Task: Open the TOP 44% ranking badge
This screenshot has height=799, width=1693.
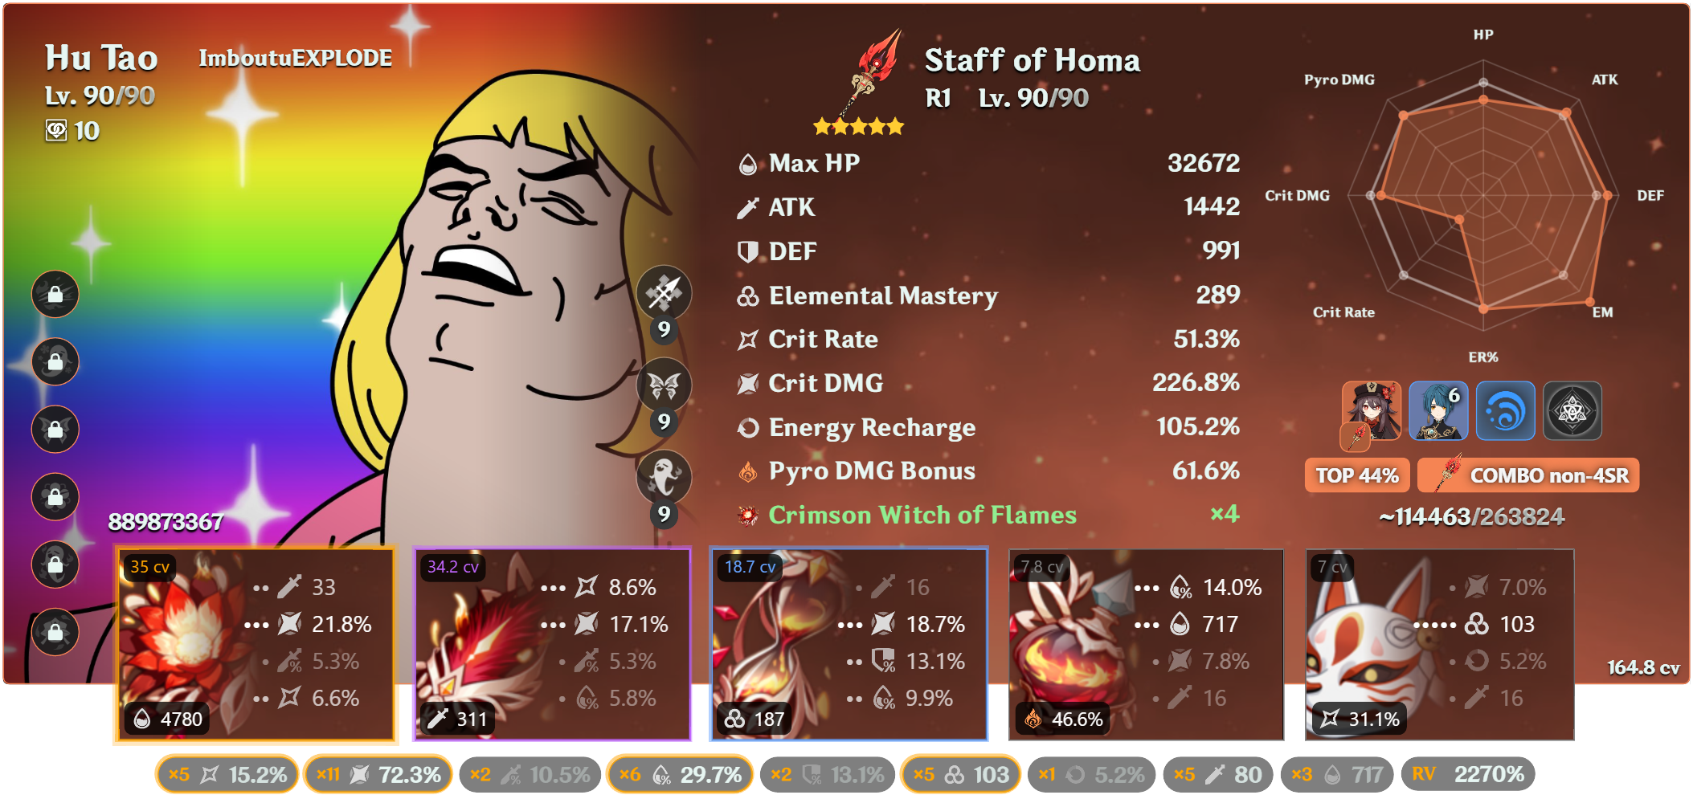Action: point(1357,475)
